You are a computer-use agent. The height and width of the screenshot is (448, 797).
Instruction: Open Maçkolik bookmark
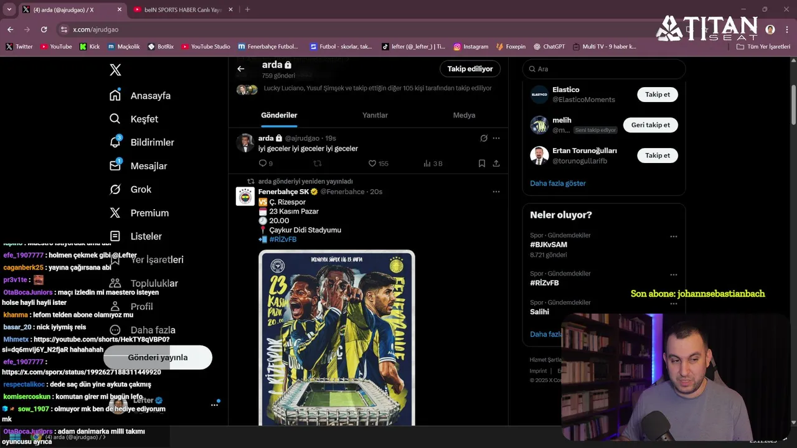tap(124, 47)
